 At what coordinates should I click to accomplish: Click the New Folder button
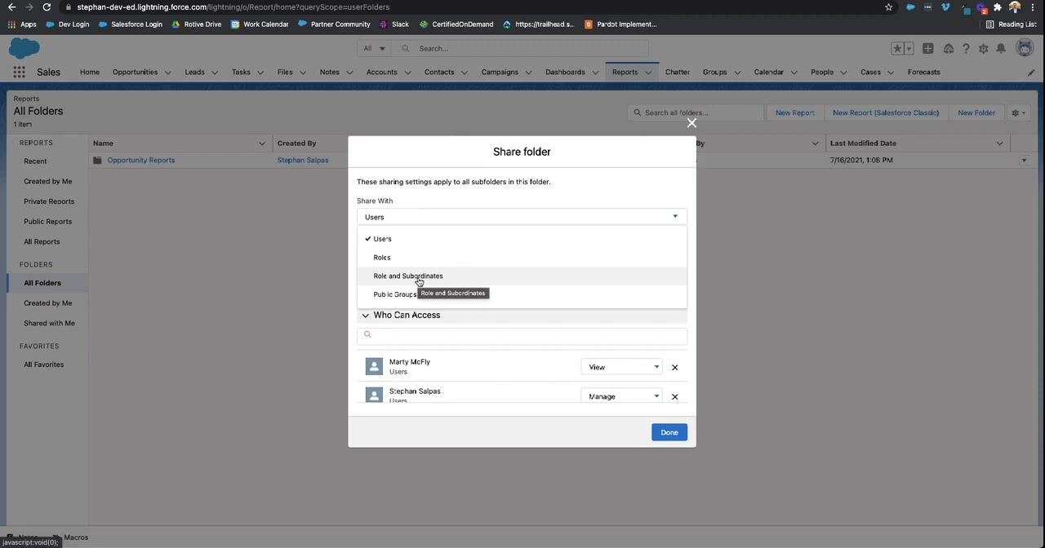click(976, 113)
